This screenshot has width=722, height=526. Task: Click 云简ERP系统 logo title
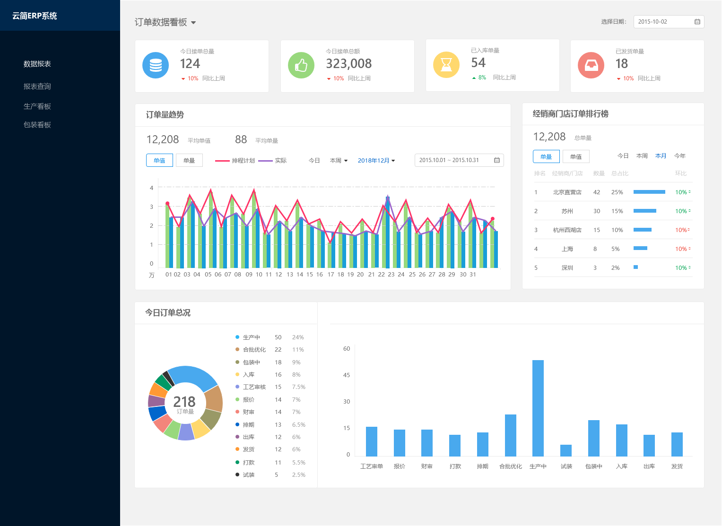(x=35, y=16)
